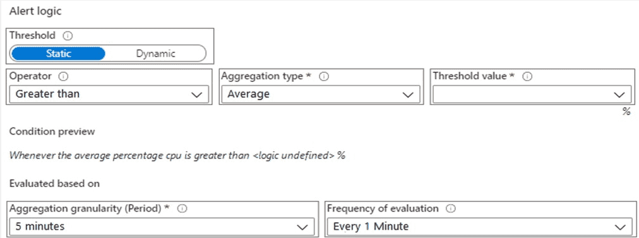Open the Operator dropdown showing Greater than
This screenshot has height=238, width=639.
109,94
